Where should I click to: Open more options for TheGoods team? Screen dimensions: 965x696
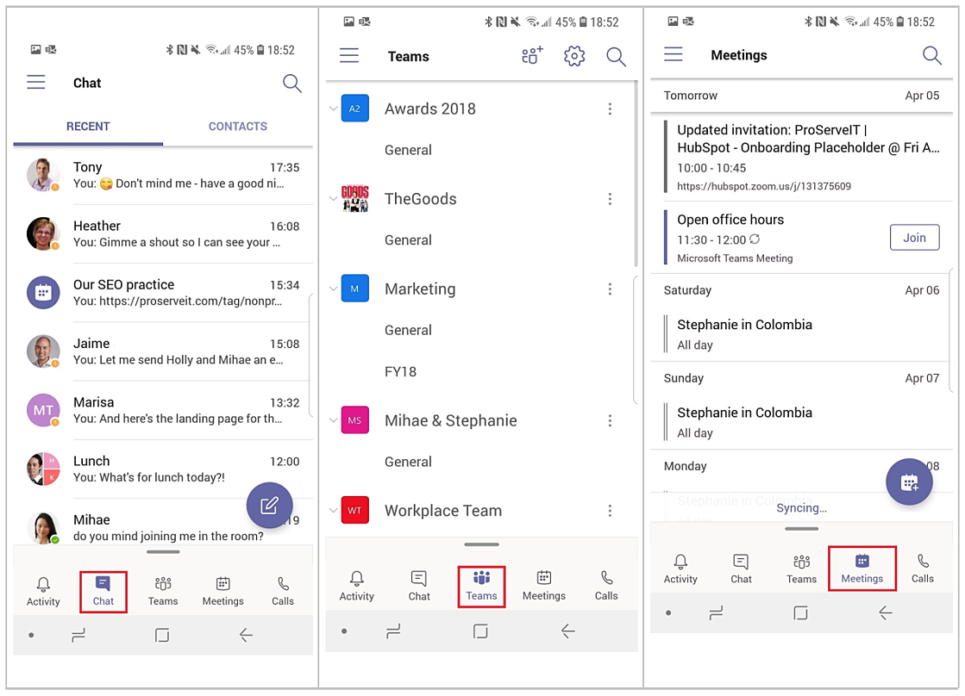point(610,199)
